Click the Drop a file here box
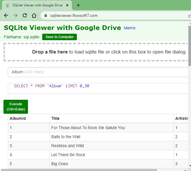Image resolution: width=191 pixels, height=171 pixels. point(96,52)
